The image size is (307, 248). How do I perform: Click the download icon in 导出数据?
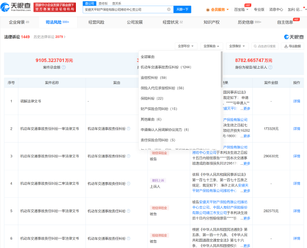coord(286,46)
